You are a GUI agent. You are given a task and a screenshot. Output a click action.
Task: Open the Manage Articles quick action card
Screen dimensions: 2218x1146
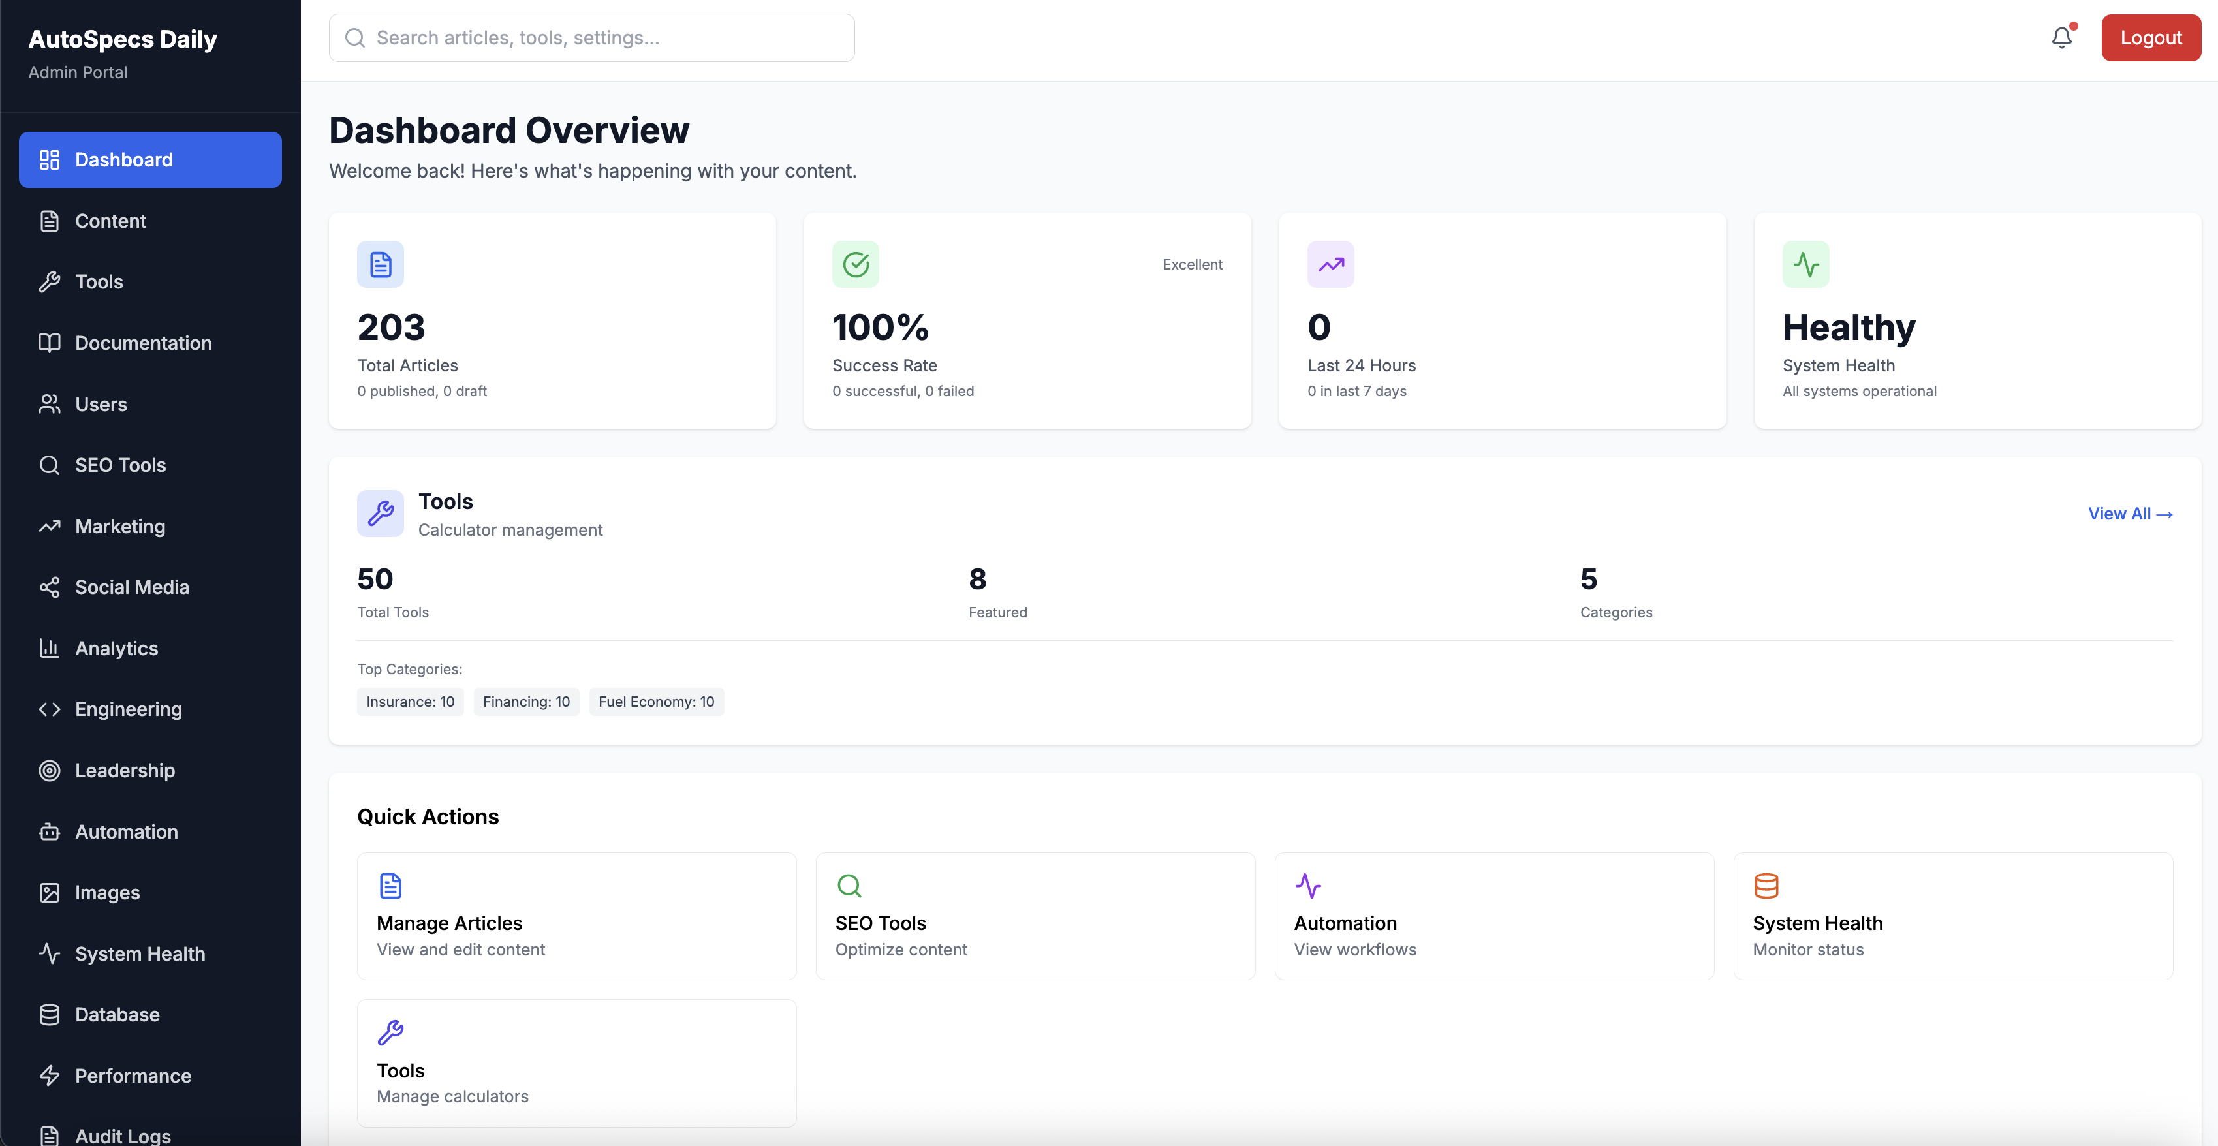(576, 915)
